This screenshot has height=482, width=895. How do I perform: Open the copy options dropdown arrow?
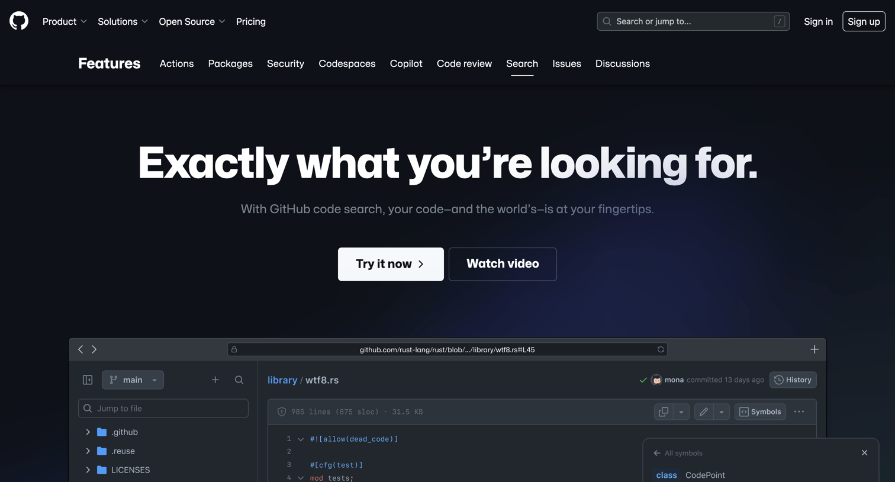[x=681, y=412]
